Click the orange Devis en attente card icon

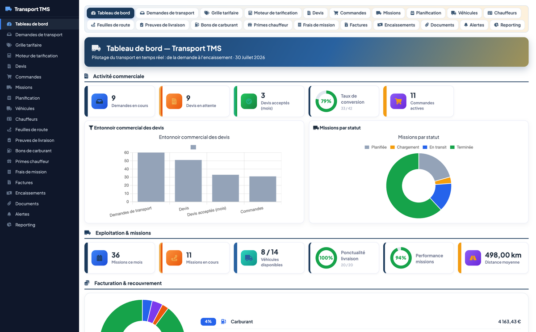coord(174,101)
